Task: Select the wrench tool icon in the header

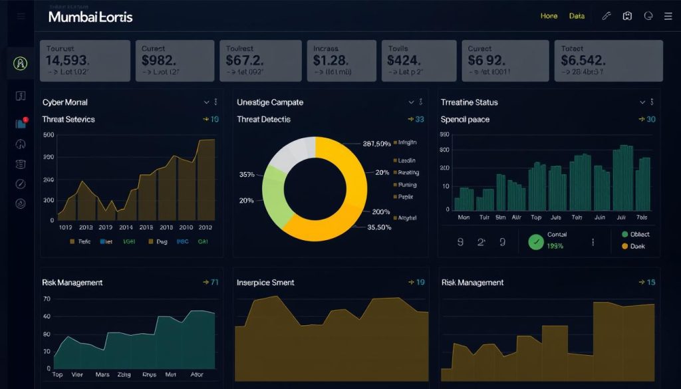Action: tap(606, 15)
